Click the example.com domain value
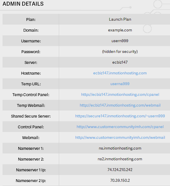Image resolution: width=170 pixels, height=186 pixels. coord(120,30)
